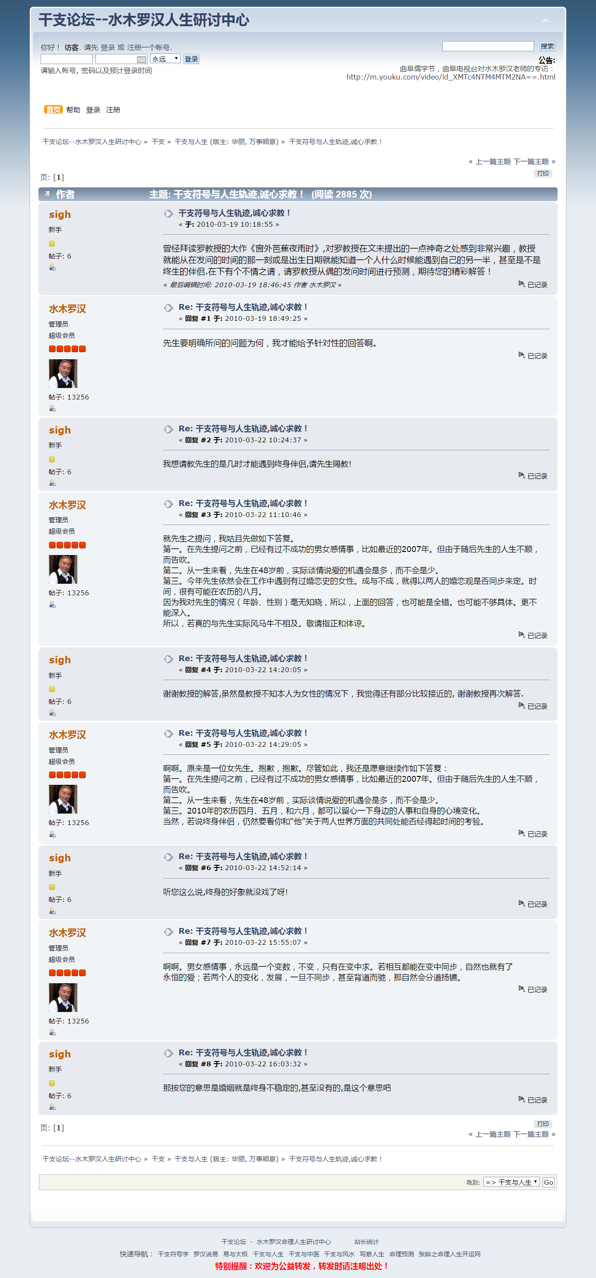Open the 干支与人生 jump-to dropdown
Viewport: 596px width, 1278px height.
511,1182
